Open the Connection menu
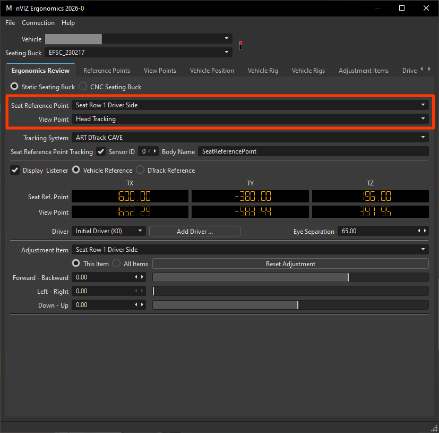The image size is (439, 433). (x=38, y=23)
